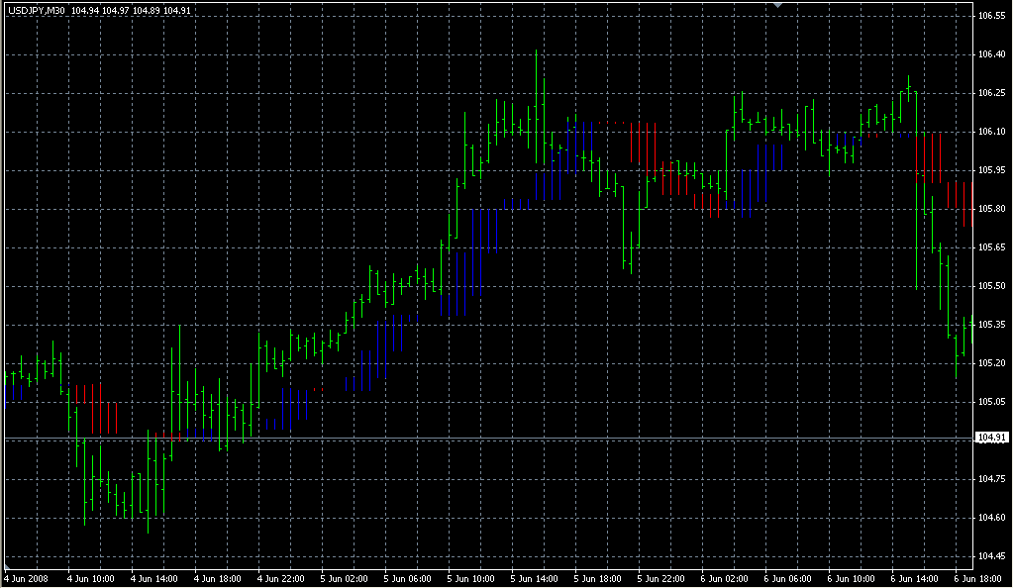Click the 104.60 price axis label
This screenshot has width=1014, height=588.
point(991,518)
